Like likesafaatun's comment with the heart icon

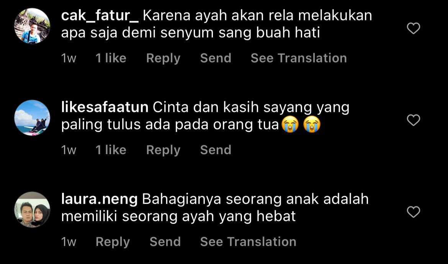coord(414,120)
